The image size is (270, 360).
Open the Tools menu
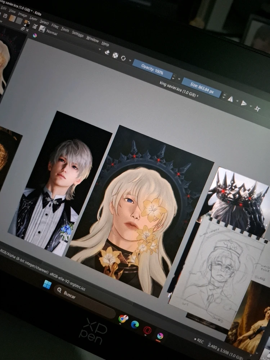click(65, 30)
